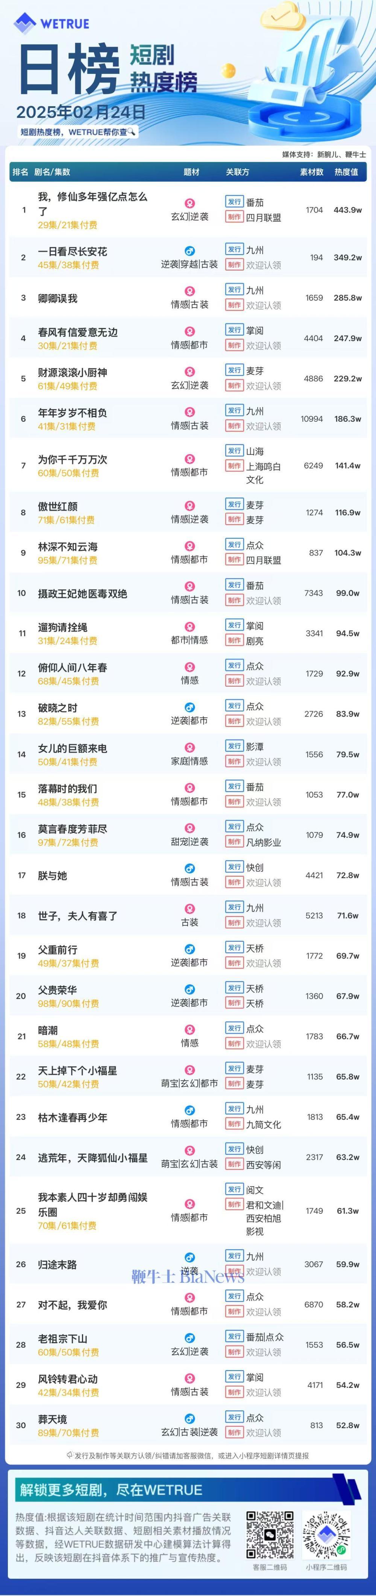Click the magnifier icon beside WETRUE帮你查
Image resolution: width=376 pixels, height=1596 pixels.
132,132
